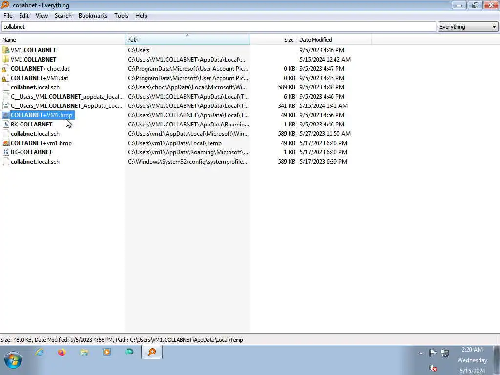Select COLLABNET+VM1.dat file name
Image resolution: width=500 pixels, height=375 pixels.
click(40, 78)
